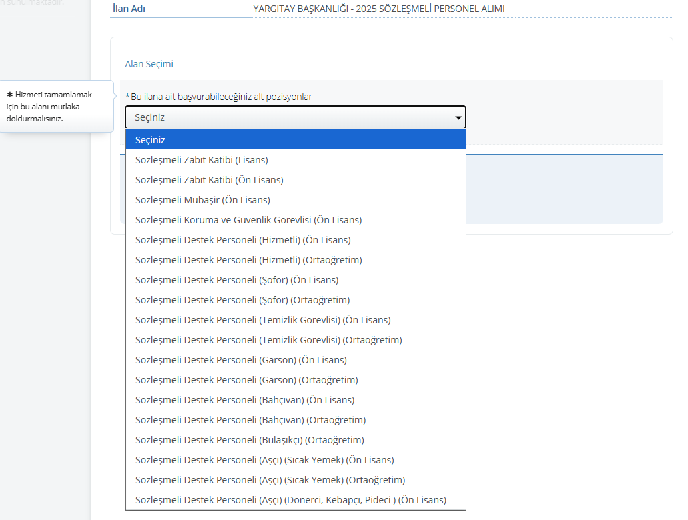The image size is (688, 520).
Task: Choose Sözleşmeli Zabıt Katibi (Ön Lisans)
Action: point(296,180)
